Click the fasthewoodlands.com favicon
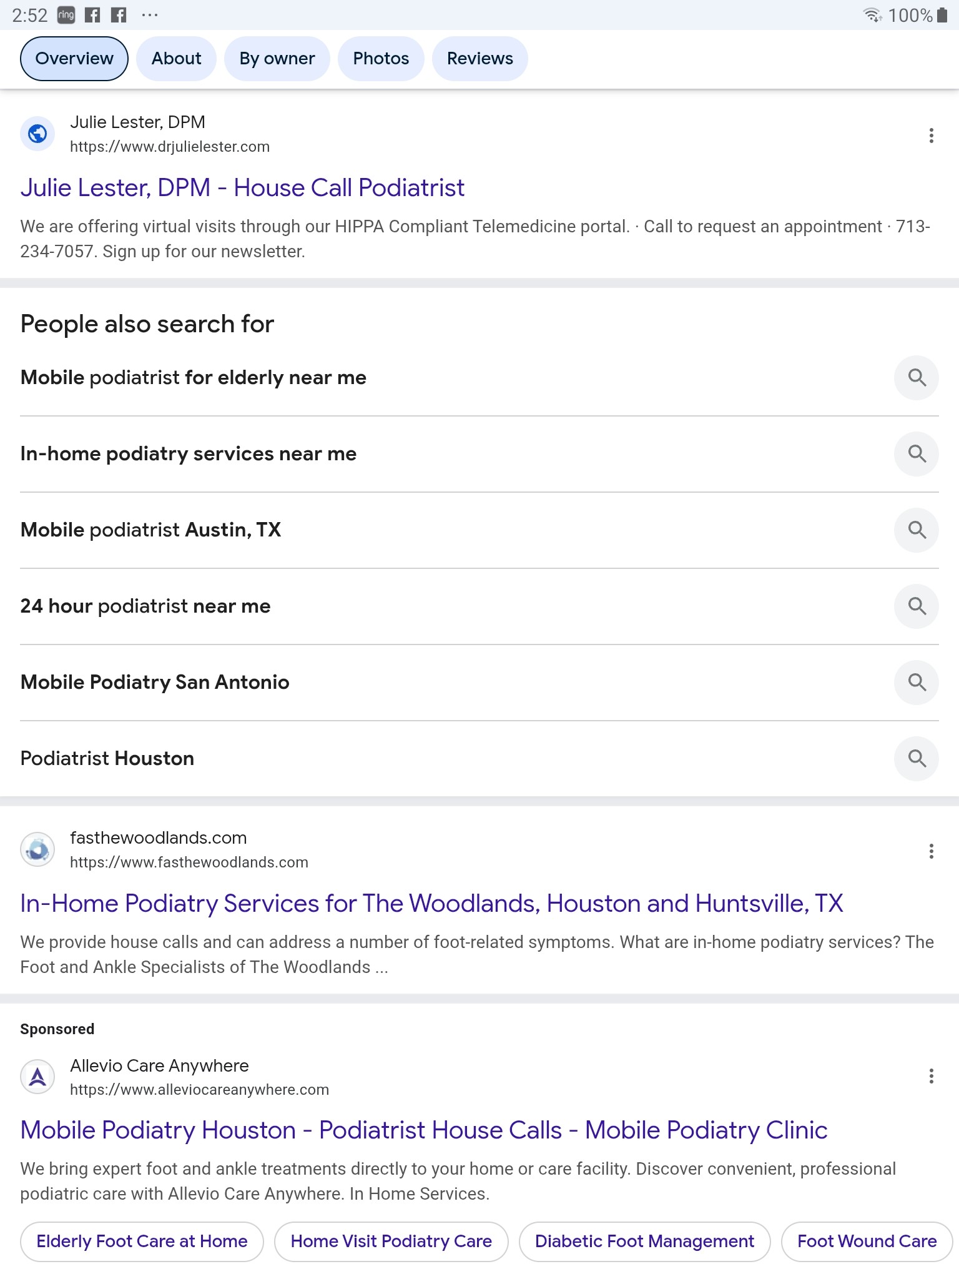The height and width of the screenshot is (1279, 959). [37, 849]
